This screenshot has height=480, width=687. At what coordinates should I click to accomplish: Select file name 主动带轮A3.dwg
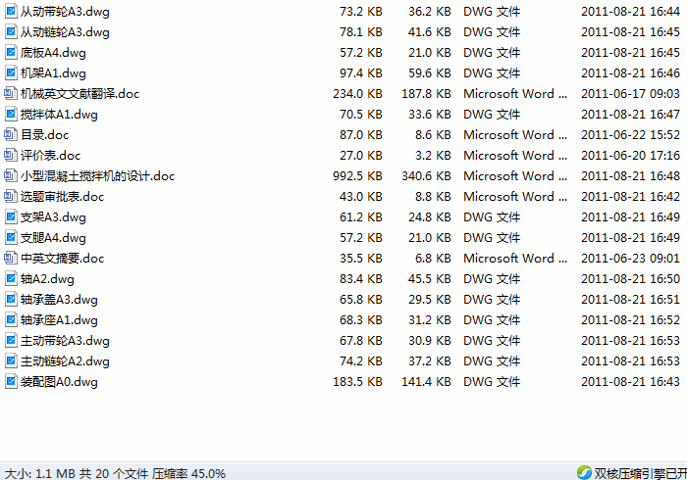pos(65,340)
